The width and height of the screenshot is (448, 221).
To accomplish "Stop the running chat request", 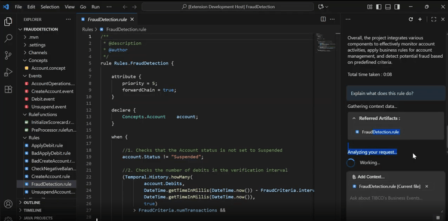I will pos(438,217).
